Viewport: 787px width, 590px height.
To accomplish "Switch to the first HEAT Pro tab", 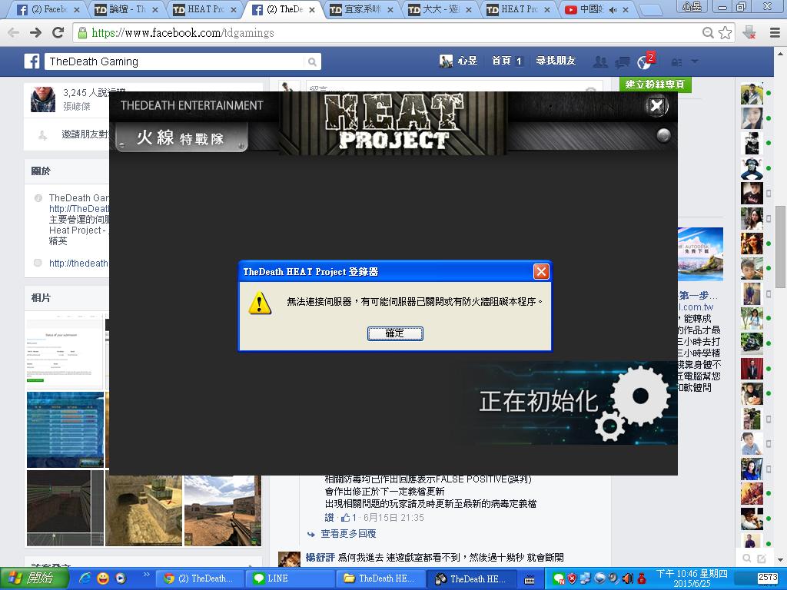I will tap(204, 9).
